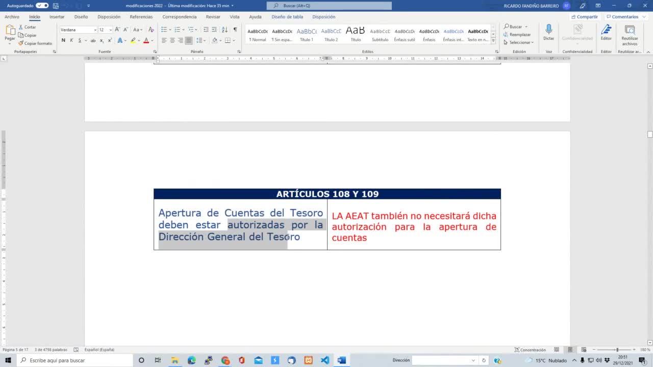Apply the Normal style
The width and height of the screenshot is (653, 367).
click(x=258, y=34)
